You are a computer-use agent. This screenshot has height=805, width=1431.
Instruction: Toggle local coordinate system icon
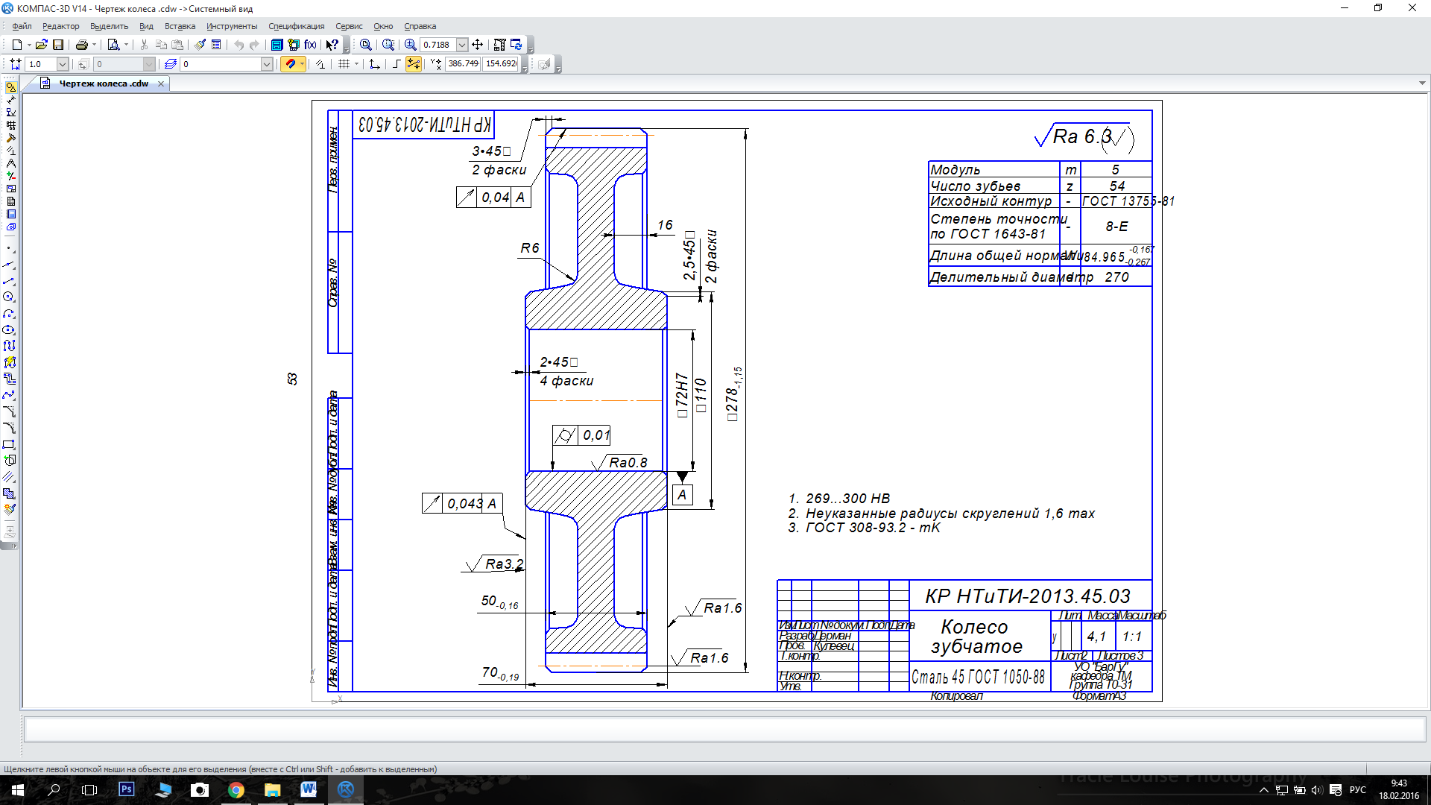(x=374, y=64)
